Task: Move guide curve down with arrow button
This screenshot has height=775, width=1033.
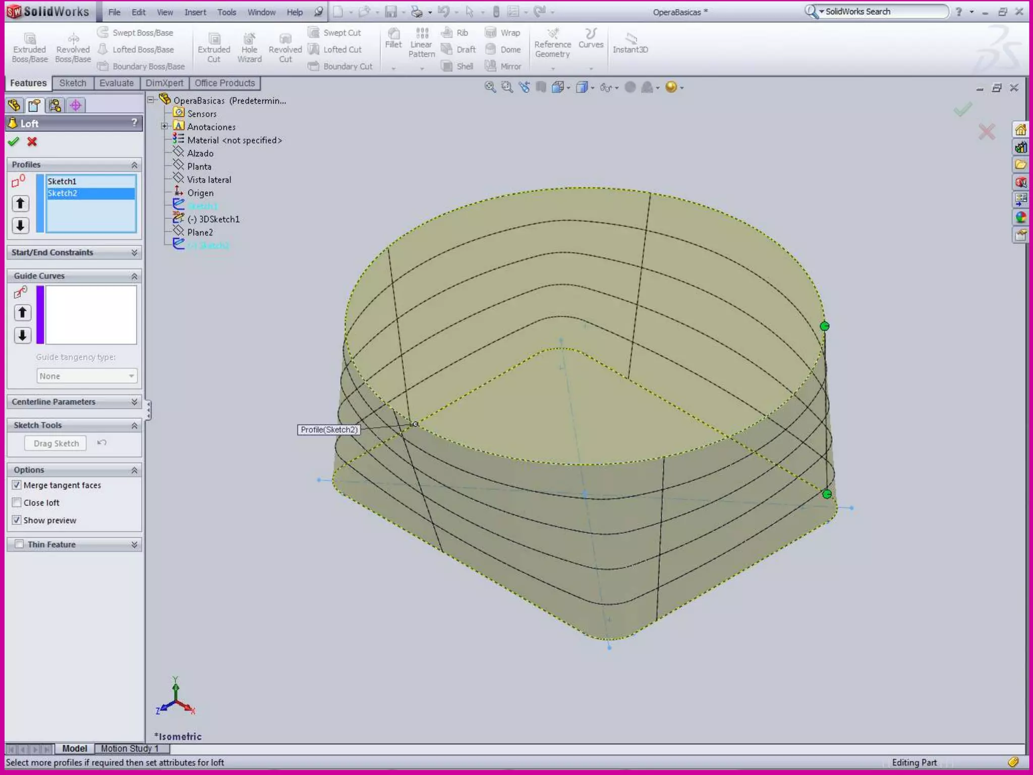Action: [x=22, y=336]
